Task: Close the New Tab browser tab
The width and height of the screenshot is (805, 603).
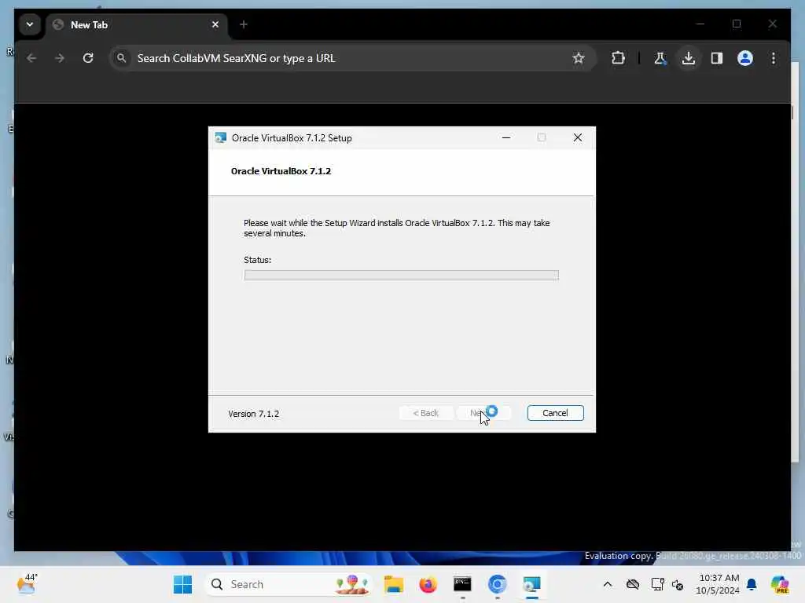Action: tap(215, 24)
